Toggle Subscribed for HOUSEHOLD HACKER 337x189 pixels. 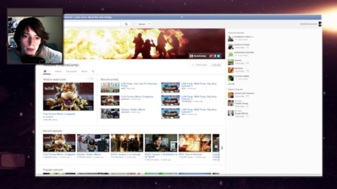point(242,55)
